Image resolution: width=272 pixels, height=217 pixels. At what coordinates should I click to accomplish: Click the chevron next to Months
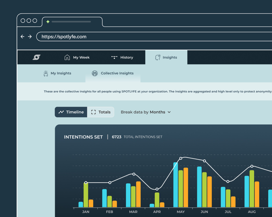click(169, 112)
